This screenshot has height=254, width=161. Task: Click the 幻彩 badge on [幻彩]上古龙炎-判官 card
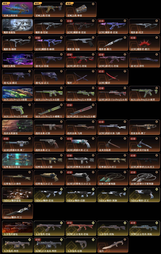[x=38, y=239]
